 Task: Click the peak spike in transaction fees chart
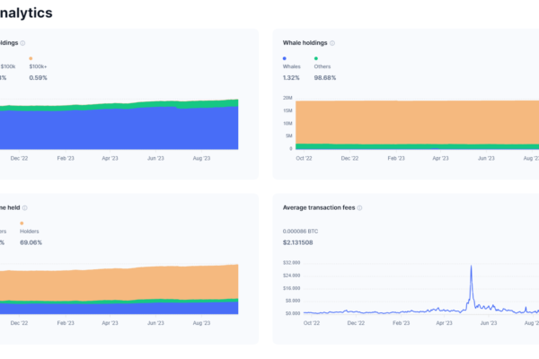pyautogui.click(x=470, y=267)
